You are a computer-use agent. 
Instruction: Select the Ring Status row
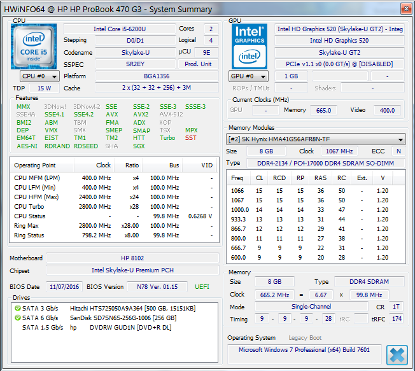(113, 235)
